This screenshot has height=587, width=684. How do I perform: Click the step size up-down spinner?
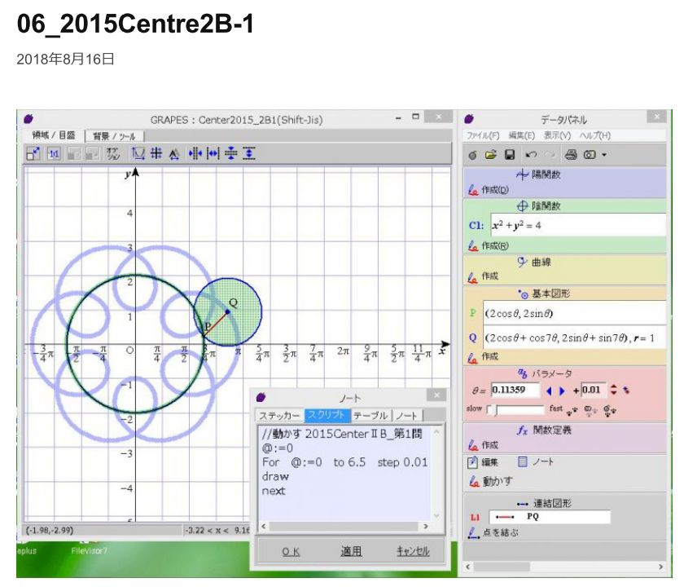pyautogui.click(x=613, y=391)
